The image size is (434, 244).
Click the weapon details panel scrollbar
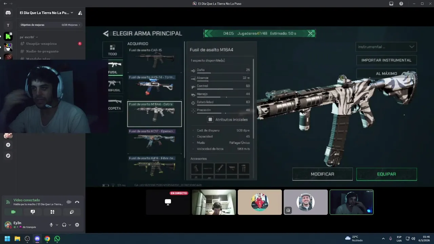pos(253,98)
